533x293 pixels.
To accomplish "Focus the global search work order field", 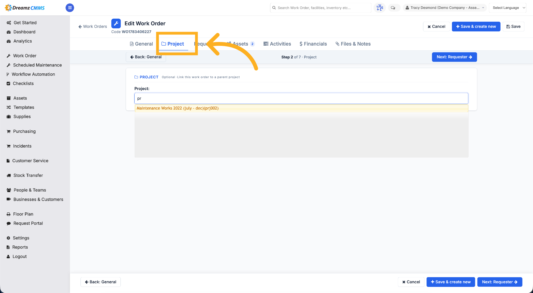I will click(x=321, y=8).
